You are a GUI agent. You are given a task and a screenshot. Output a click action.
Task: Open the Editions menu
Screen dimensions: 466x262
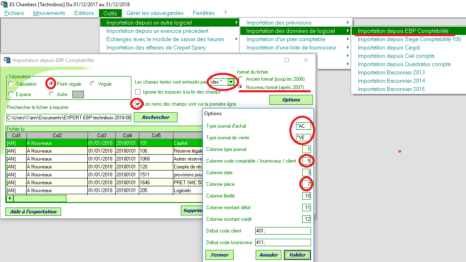(x=84, y=13)
